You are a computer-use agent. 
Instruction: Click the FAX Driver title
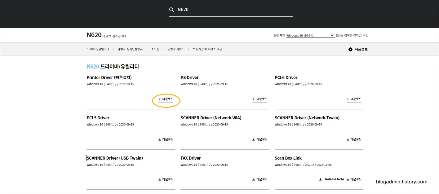(191, 158)
